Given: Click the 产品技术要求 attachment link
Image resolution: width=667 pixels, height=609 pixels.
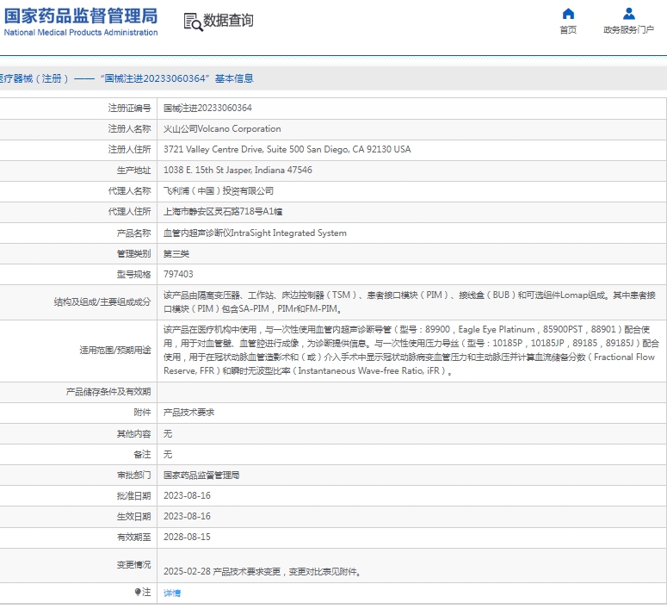Looking at the screenshot, I should 188,413.
